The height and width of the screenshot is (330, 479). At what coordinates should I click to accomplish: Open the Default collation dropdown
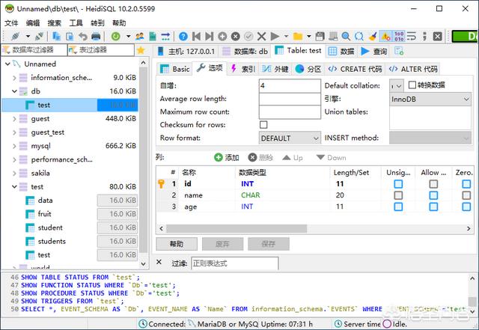pyautogui.click(x=397, y=86)
